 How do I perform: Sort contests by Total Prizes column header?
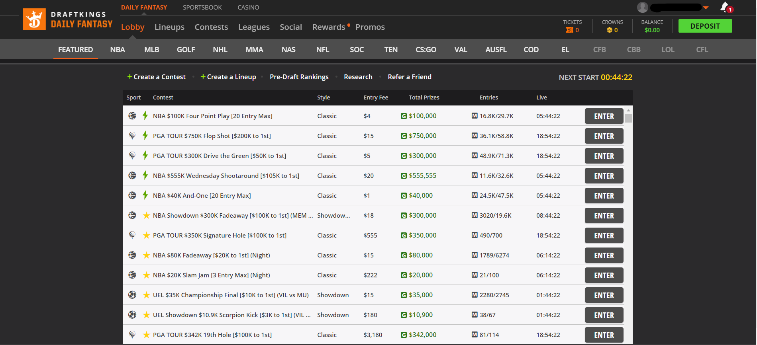pyautogui.click(x=424, y=97)
